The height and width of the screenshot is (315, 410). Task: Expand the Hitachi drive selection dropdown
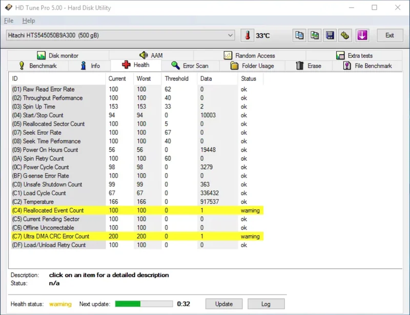pyautogui.click(x=120, y=35)
